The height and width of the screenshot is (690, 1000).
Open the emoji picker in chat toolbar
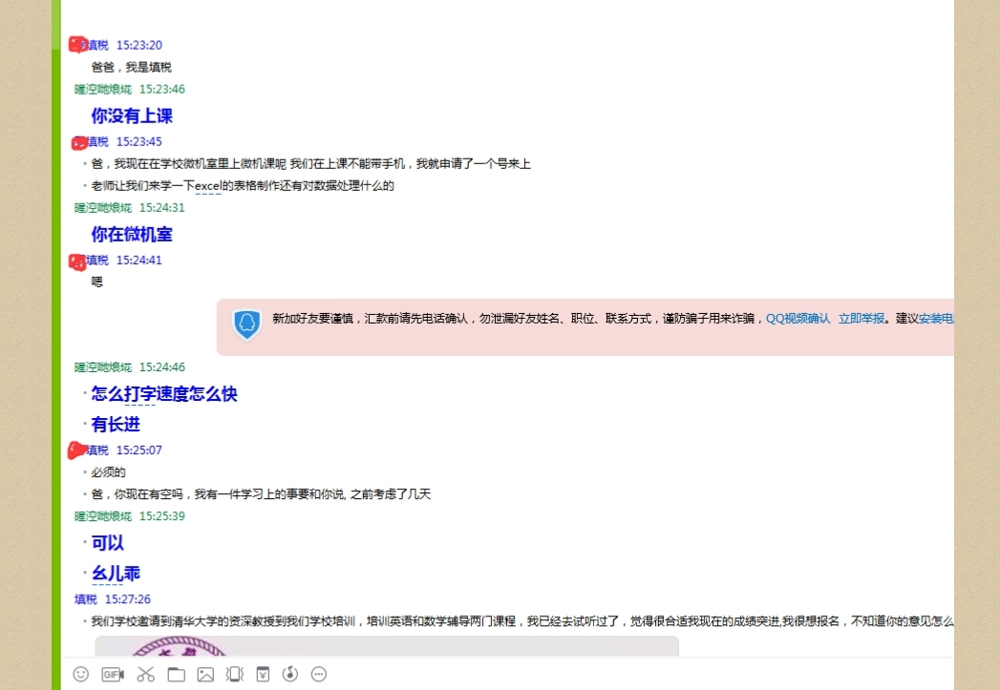[81, 674]
